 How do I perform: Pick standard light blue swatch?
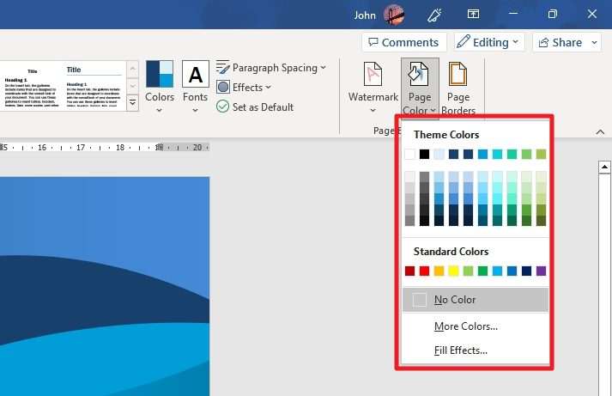[497, 271]
